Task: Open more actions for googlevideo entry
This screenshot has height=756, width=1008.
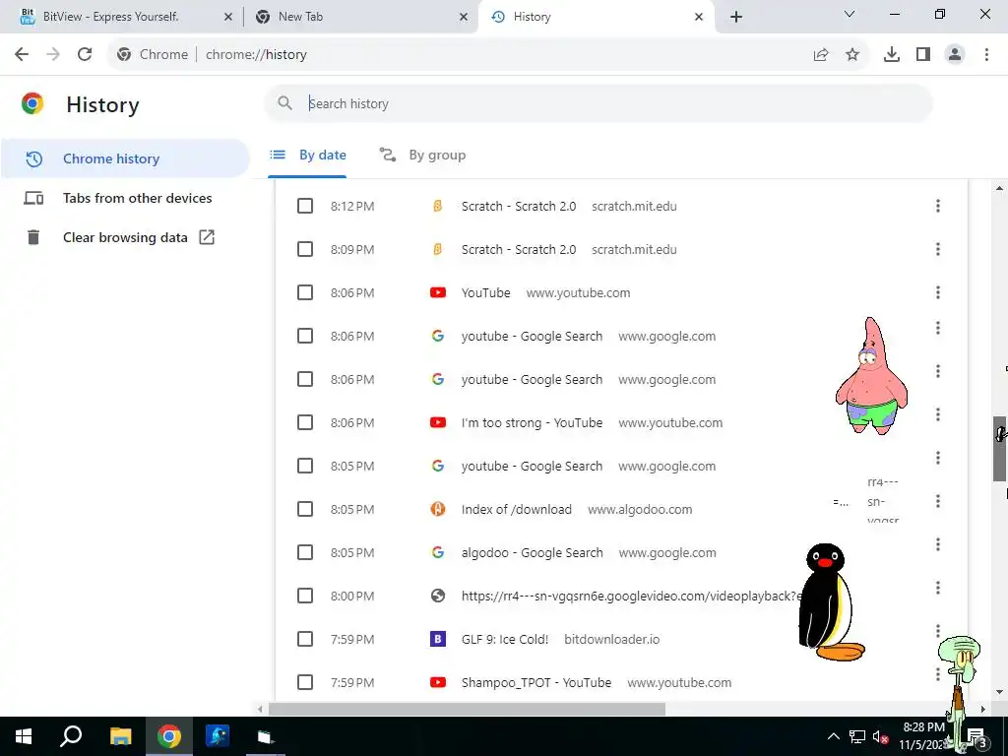Action: 938,588
